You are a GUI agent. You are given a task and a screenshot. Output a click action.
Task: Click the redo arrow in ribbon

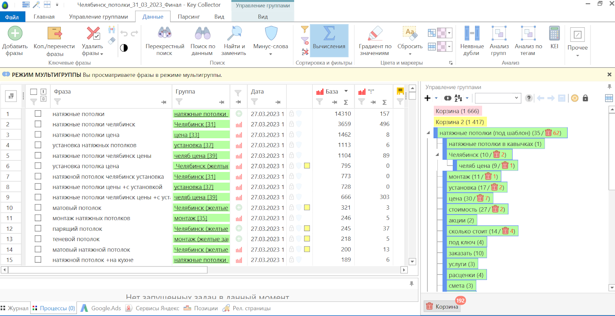click(x=135, y=33)
